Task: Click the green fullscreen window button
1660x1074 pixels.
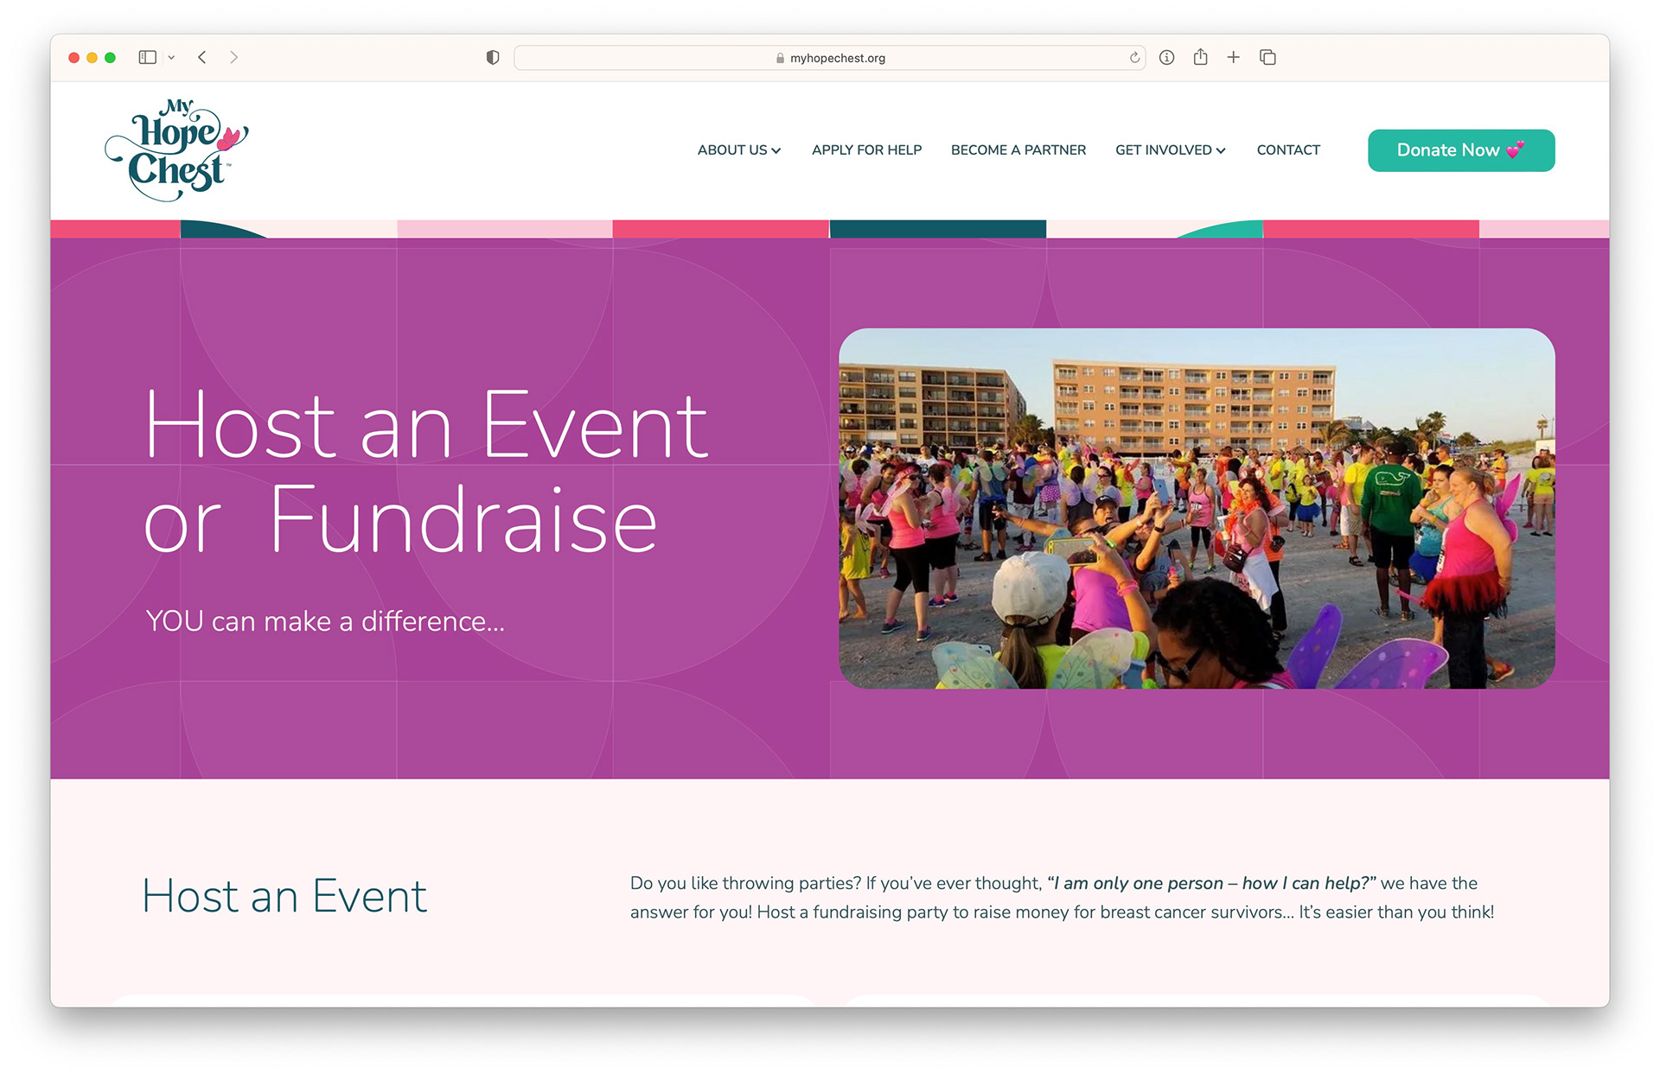Action: click(x=110, y=58)
